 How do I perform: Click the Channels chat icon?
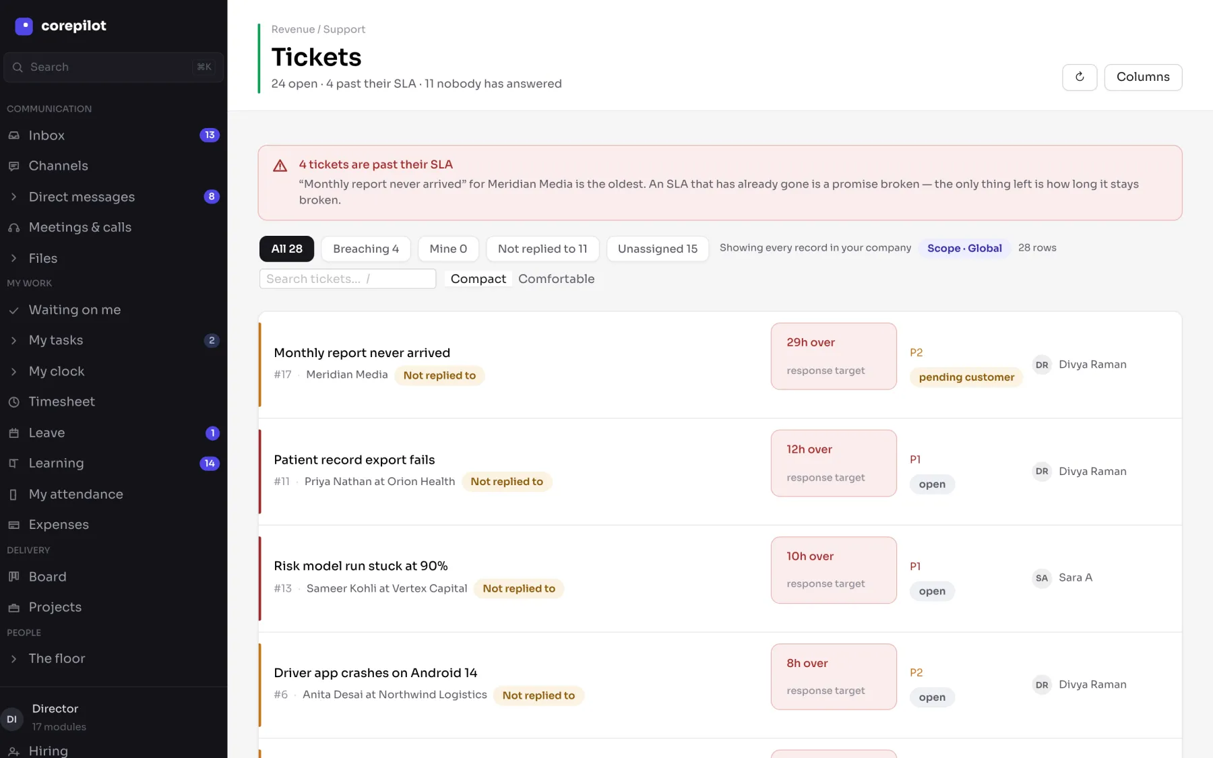point(14,166)
